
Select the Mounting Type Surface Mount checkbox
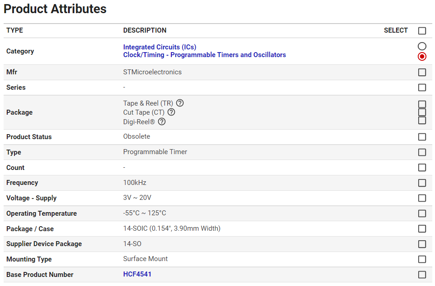[x=422, y=259]
